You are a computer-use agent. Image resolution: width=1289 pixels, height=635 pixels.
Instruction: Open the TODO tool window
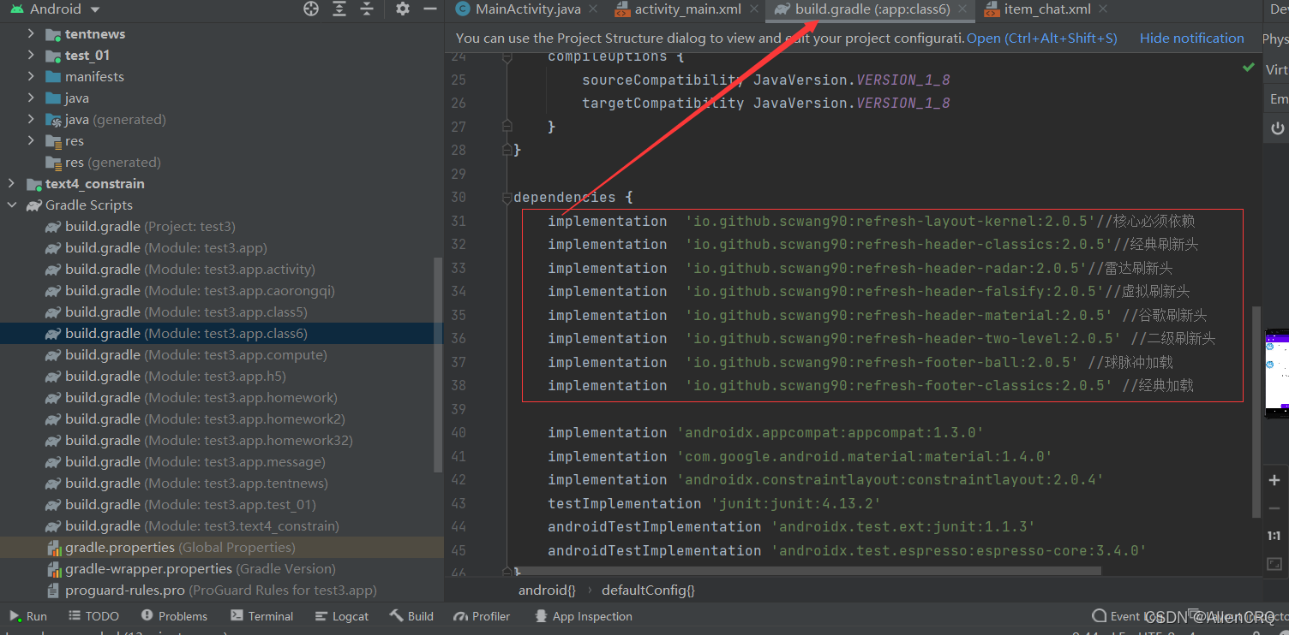[93, 615]
